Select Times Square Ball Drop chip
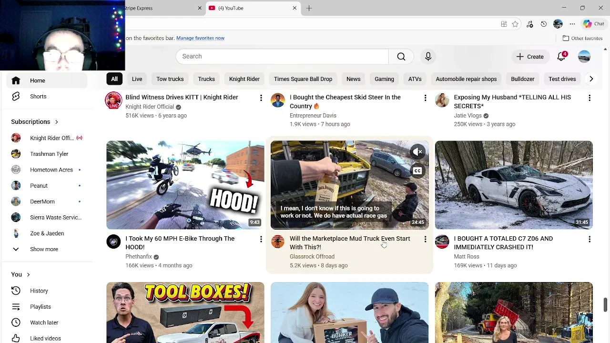The height and width of the screenshot is (343, 610). click(303, 79)
